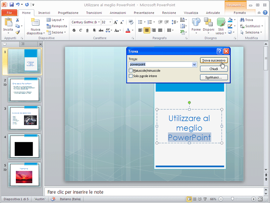Switch to the Inserisci tab
Screen dimensions: 270x203
pyautogui.click(x=44, y=13)
